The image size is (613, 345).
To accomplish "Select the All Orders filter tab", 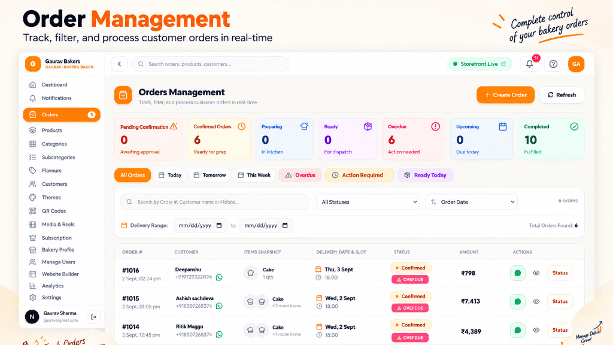I will coord(132,175).
